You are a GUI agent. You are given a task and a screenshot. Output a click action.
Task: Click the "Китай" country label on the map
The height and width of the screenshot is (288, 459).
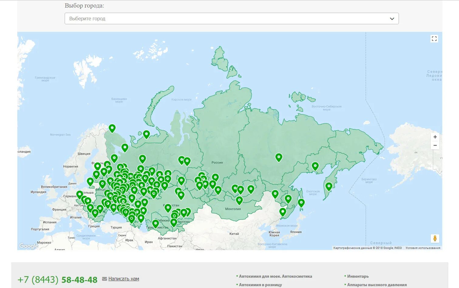(234, 234)
